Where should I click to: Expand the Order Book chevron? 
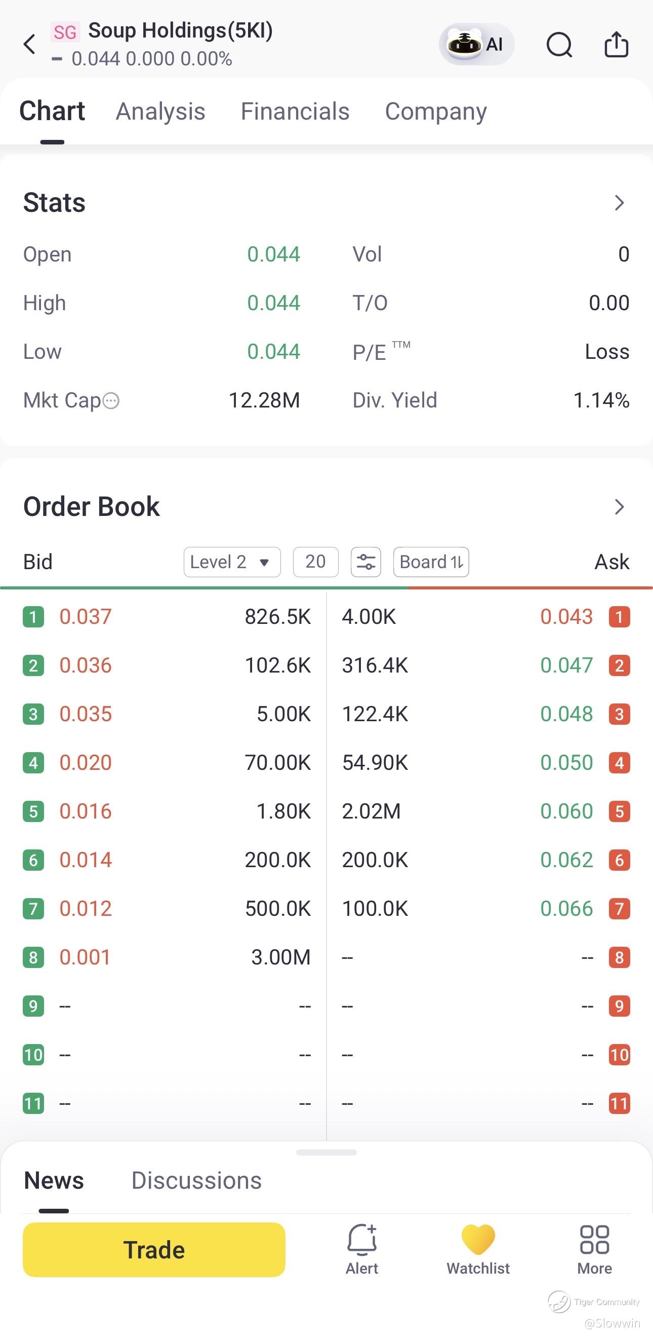click(x=619, y=507)
